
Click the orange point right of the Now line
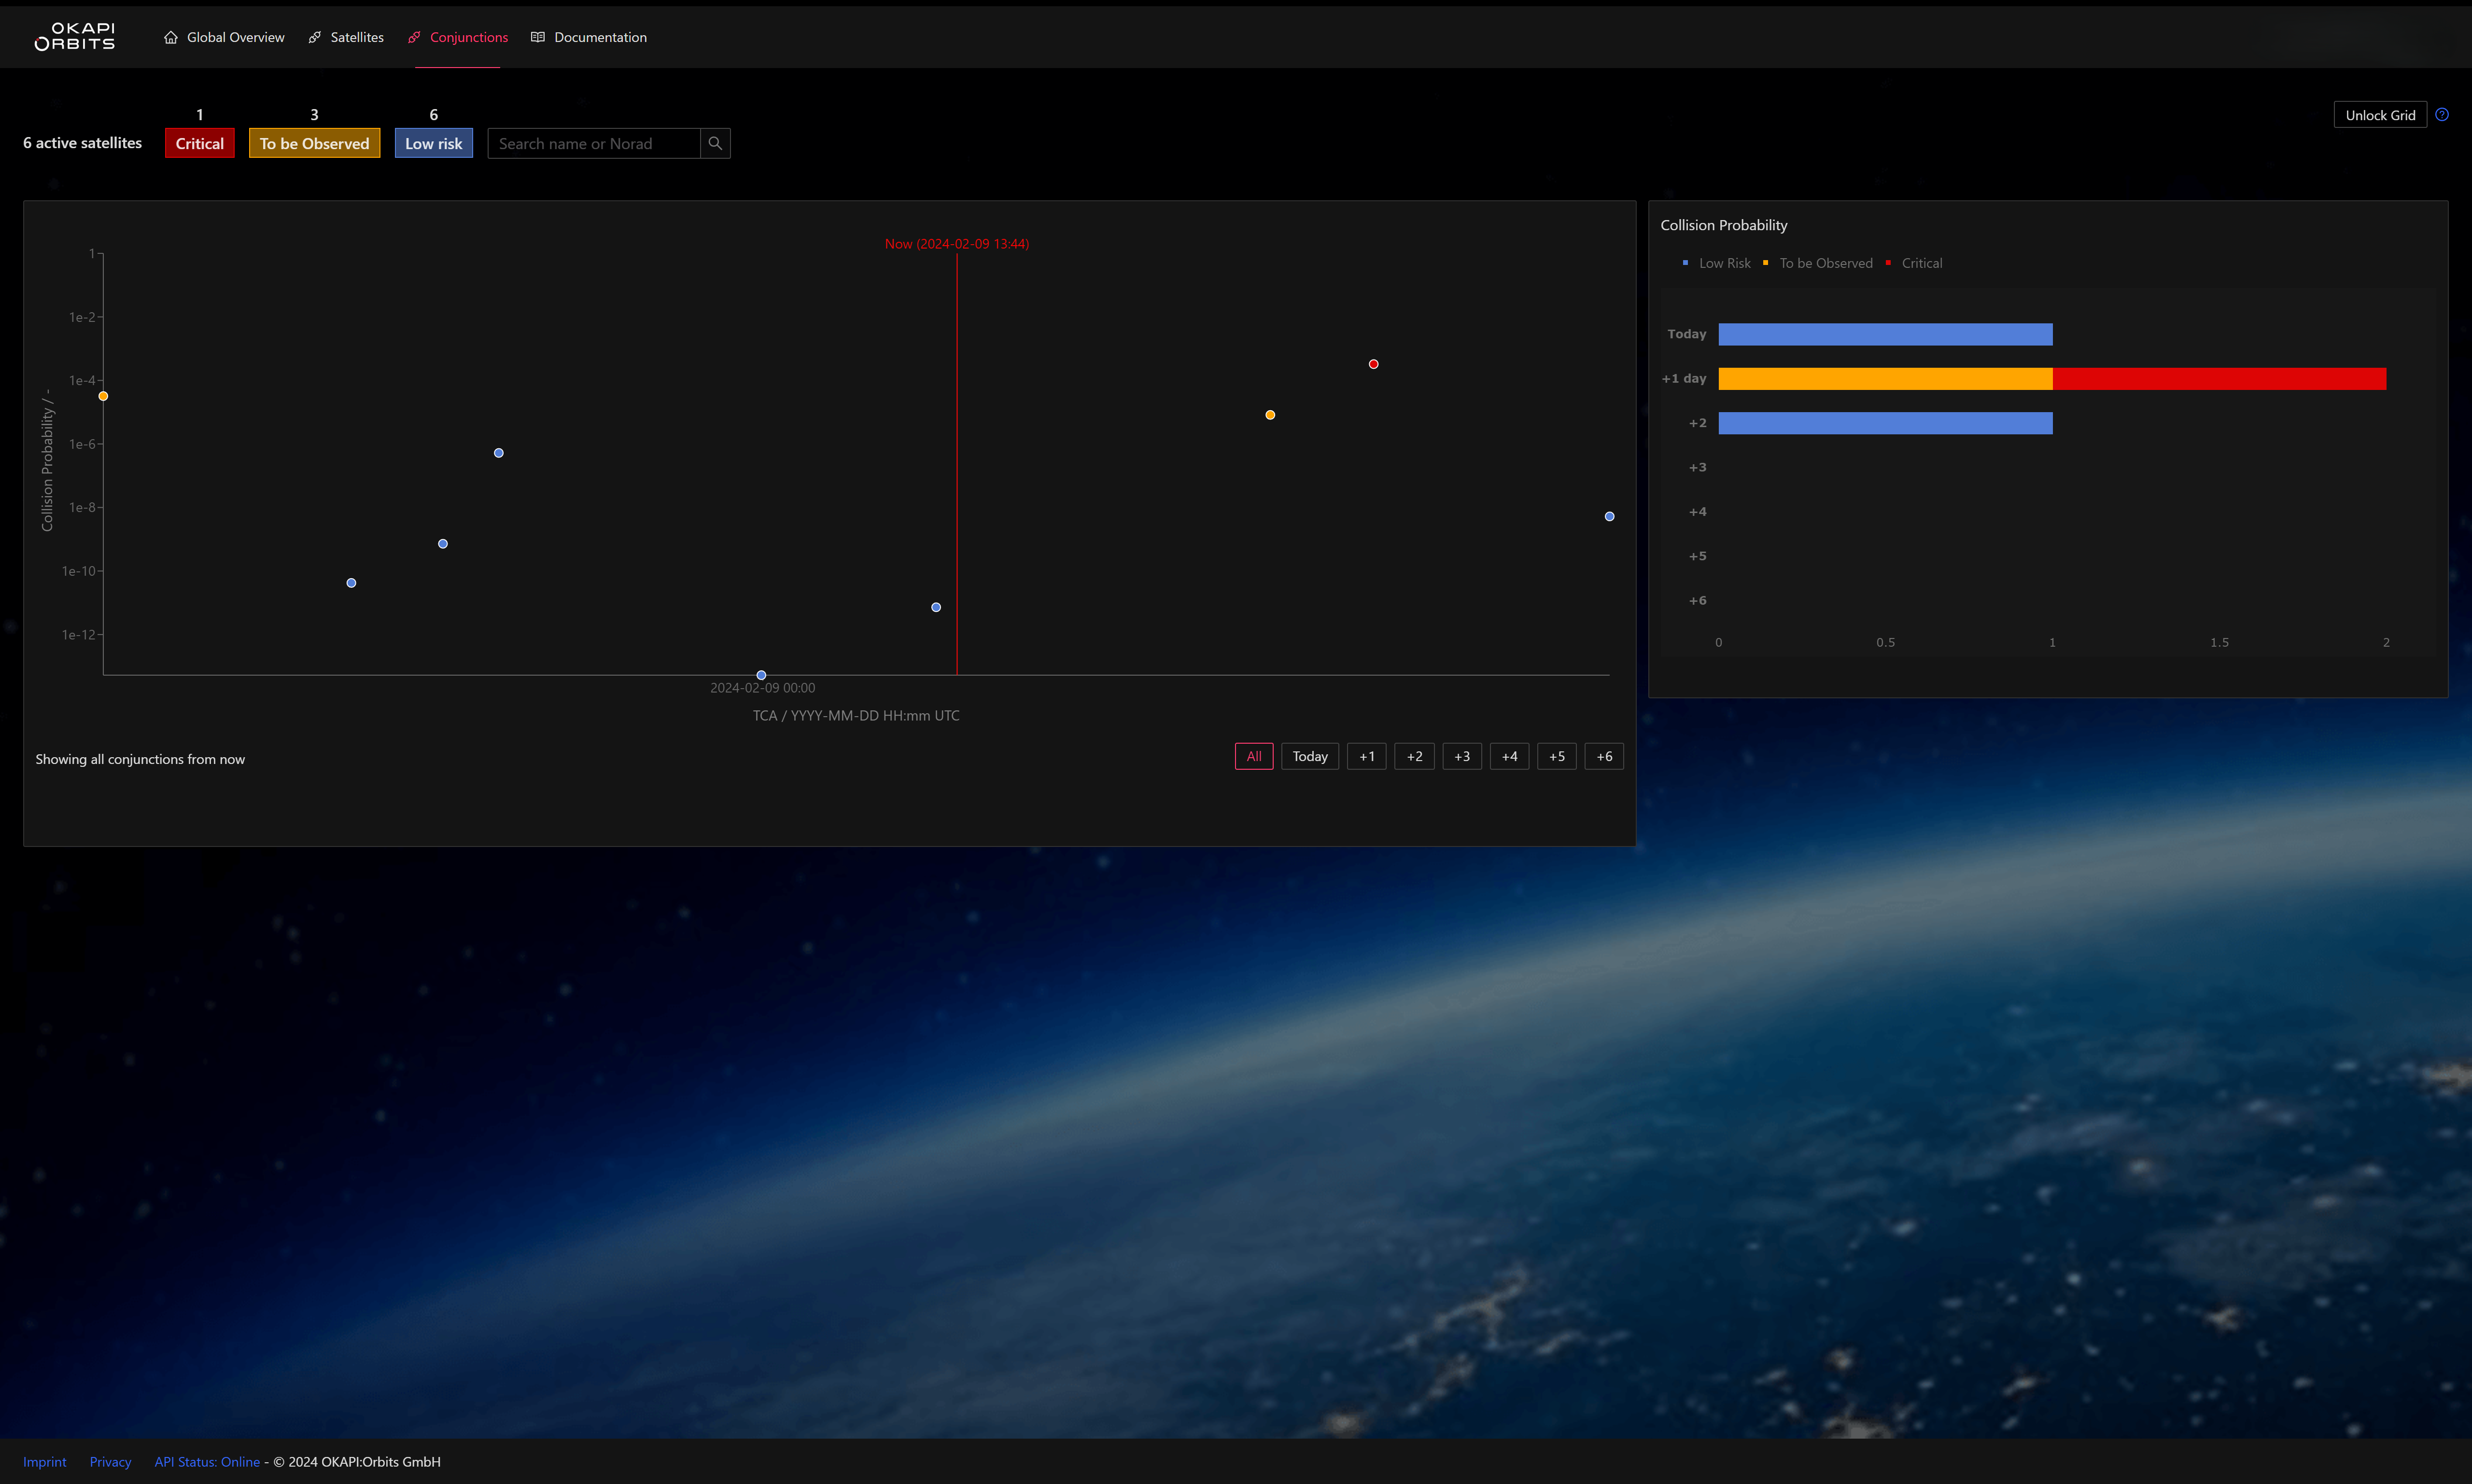tap(1270, 415)
